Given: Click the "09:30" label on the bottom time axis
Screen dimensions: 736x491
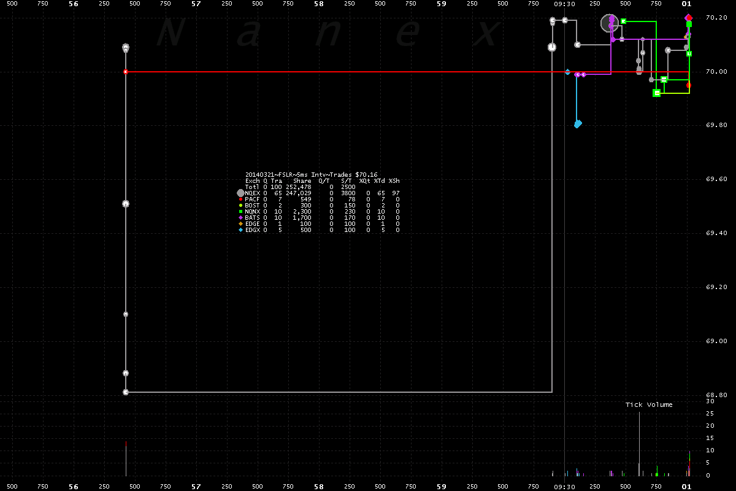Looking at the screenshot, I should [564, 487].
